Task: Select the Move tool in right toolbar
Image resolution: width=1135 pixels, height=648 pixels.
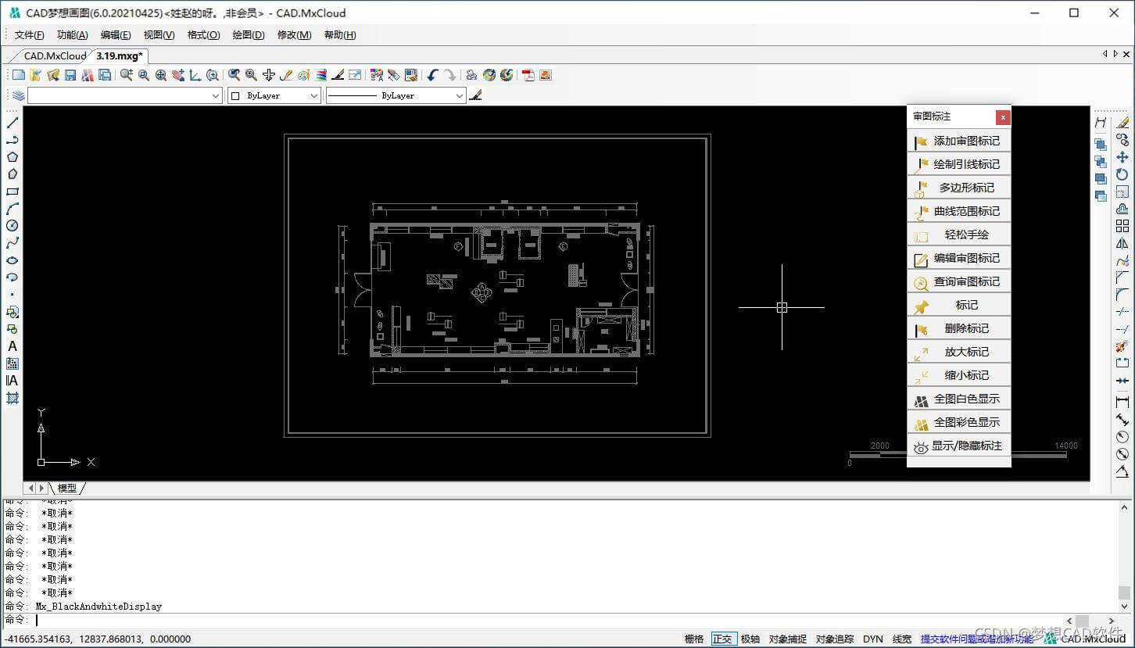Action: (x=1122, y=157)
